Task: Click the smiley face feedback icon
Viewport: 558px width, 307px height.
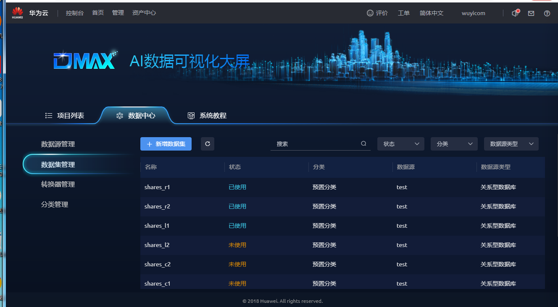Action: [x=370, y=13]
